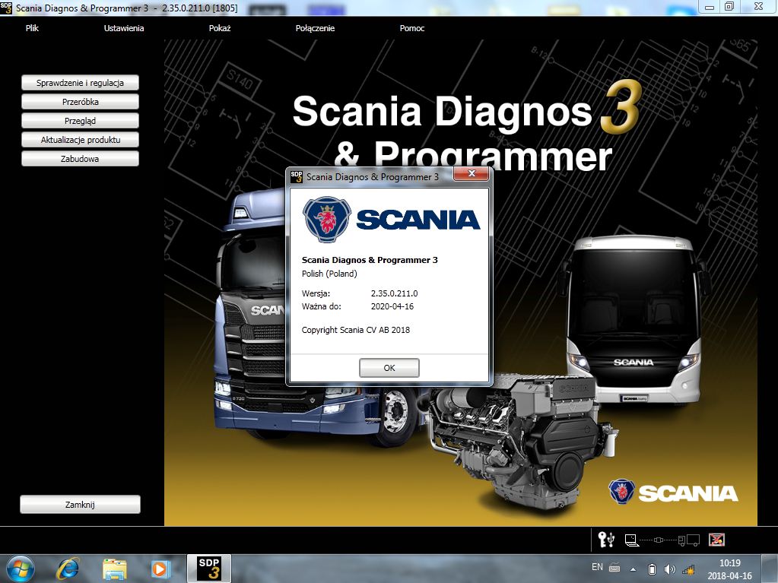Viewport: 778px width, 583px height.
Task: Click the Polish (Poland) text
Action: tap(329, 274)
